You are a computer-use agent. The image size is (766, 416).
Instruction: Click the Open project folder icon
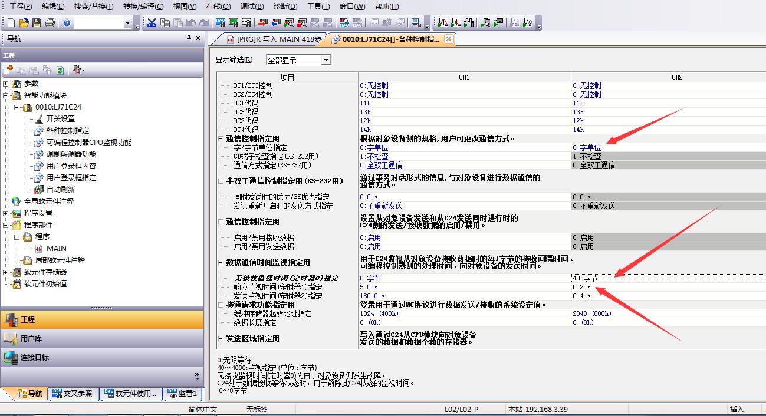24,23
